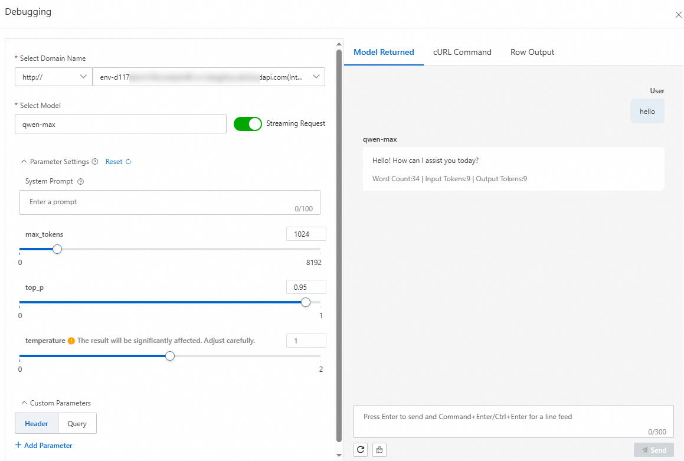
Task: Switch to the Row Output tab
Action: [532, 52]
